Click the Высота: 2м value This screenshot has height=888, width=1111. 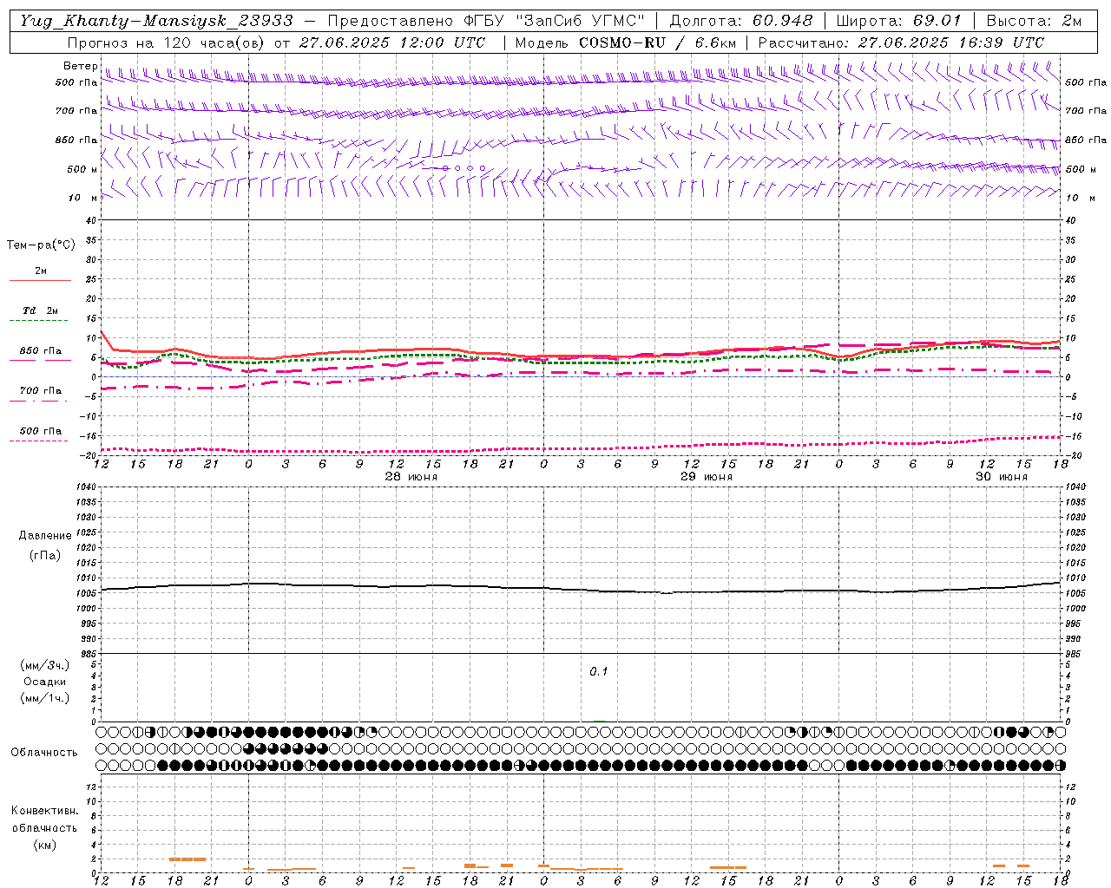pyautogui.click(x=1034, y=21)
